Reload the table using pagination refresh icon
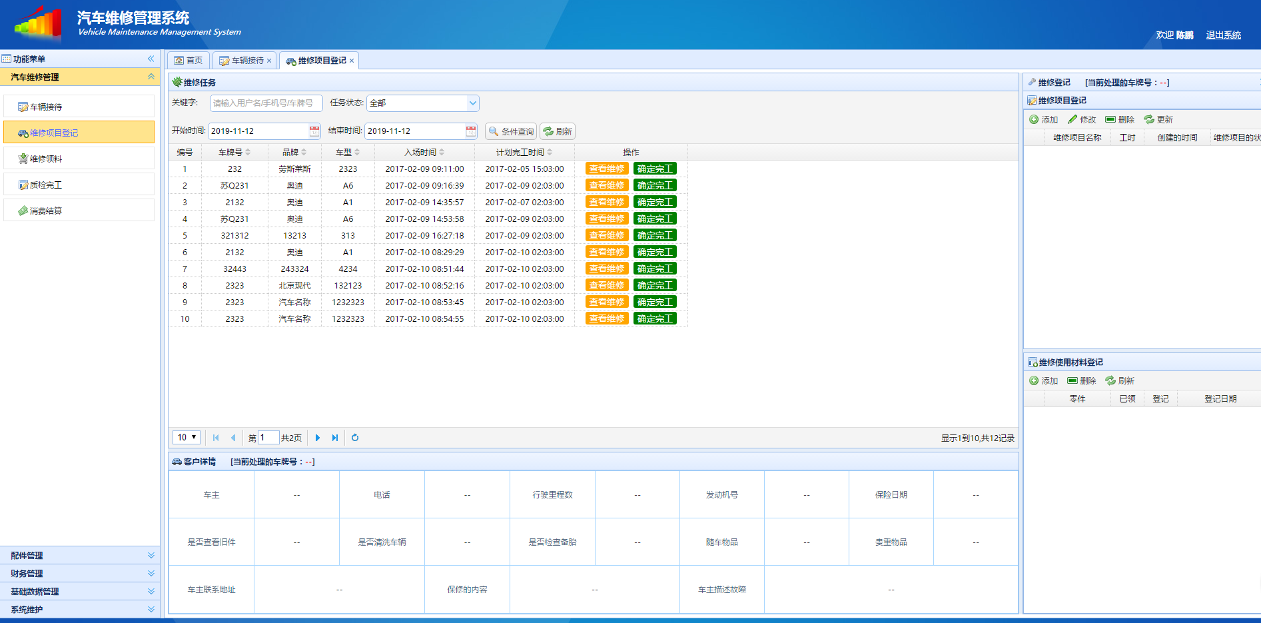This screenshot has width=1261, height=623. (x=355, y=438)
